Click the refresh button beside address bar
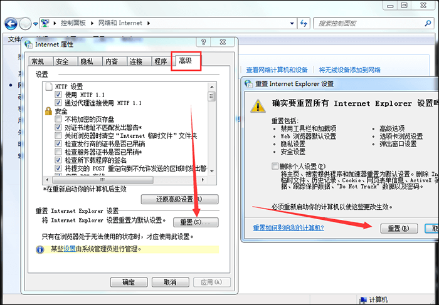 (304, 23)
